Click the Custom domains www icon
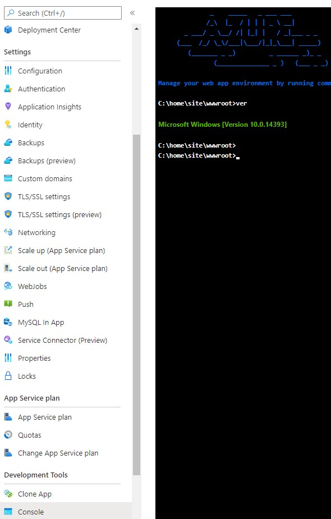 tap(8, 178)
